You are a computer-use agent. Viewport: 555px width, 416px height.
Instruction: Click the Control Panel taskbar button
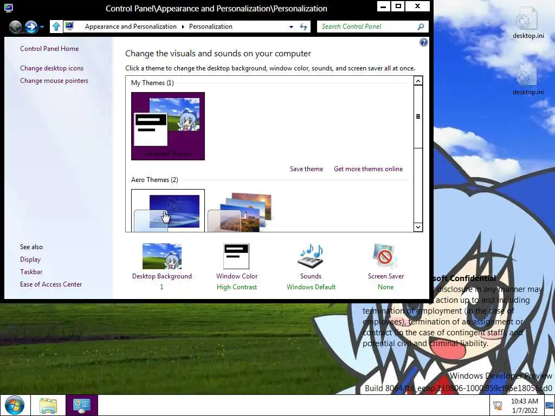[81, 405]
